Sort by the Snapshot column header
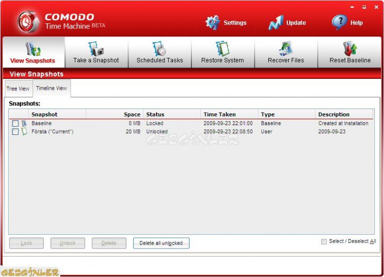Viewport: 384px width, 277px height. click(x=57, y=114)
